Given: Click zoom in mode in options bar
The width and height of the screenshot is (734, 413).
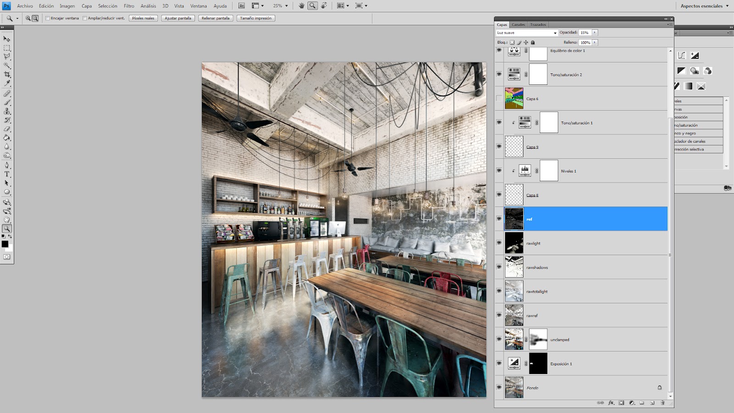Looking at the screenshot, I should tap(28, 18).
